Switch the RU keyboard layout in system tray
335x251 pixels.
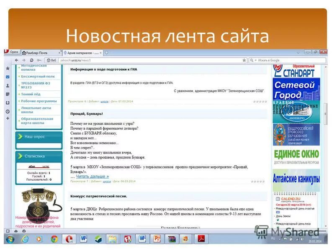click(x=273, y=238)
